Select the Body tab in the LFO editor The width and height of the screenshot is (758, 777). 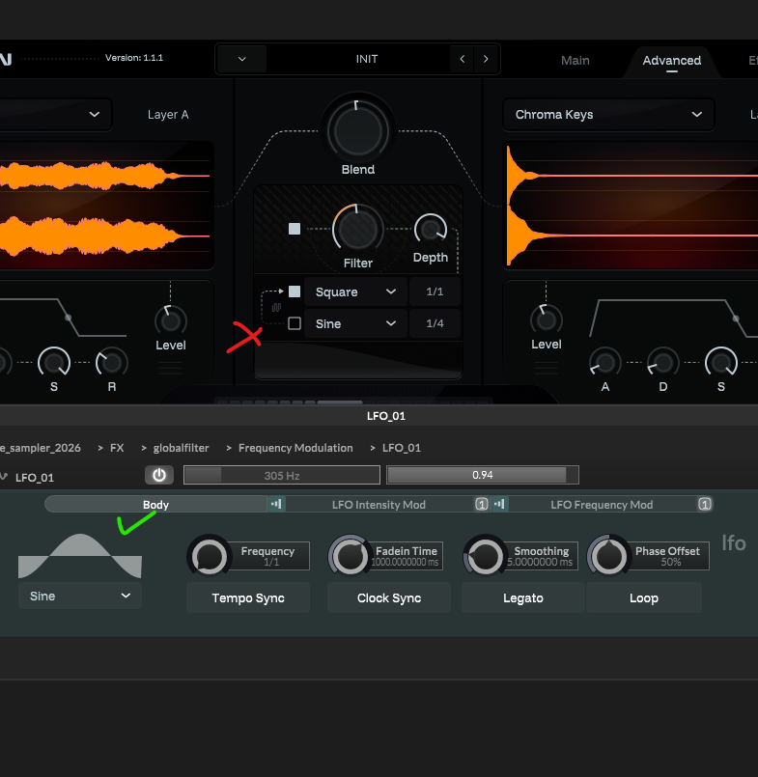(155, 504)
